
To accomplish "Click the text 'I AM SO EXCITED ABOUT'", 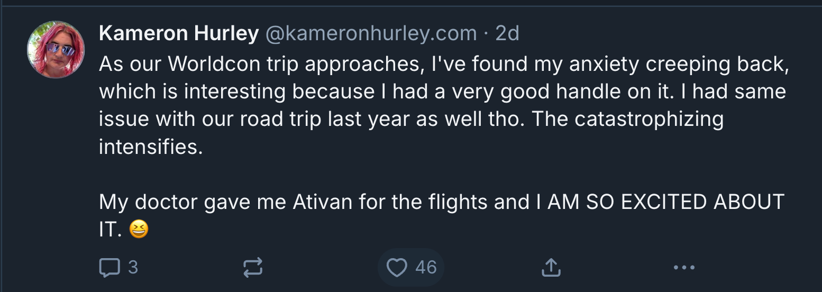I will [660, 202].
